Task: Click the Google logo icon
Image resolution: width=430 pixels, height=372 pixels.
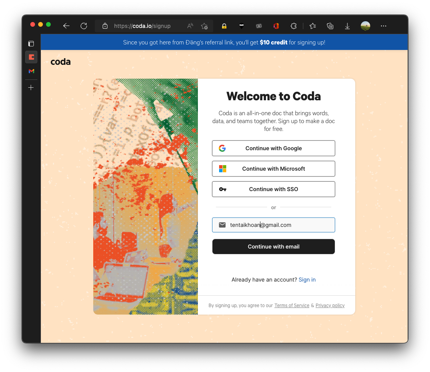Action: (x=222, y=148)
